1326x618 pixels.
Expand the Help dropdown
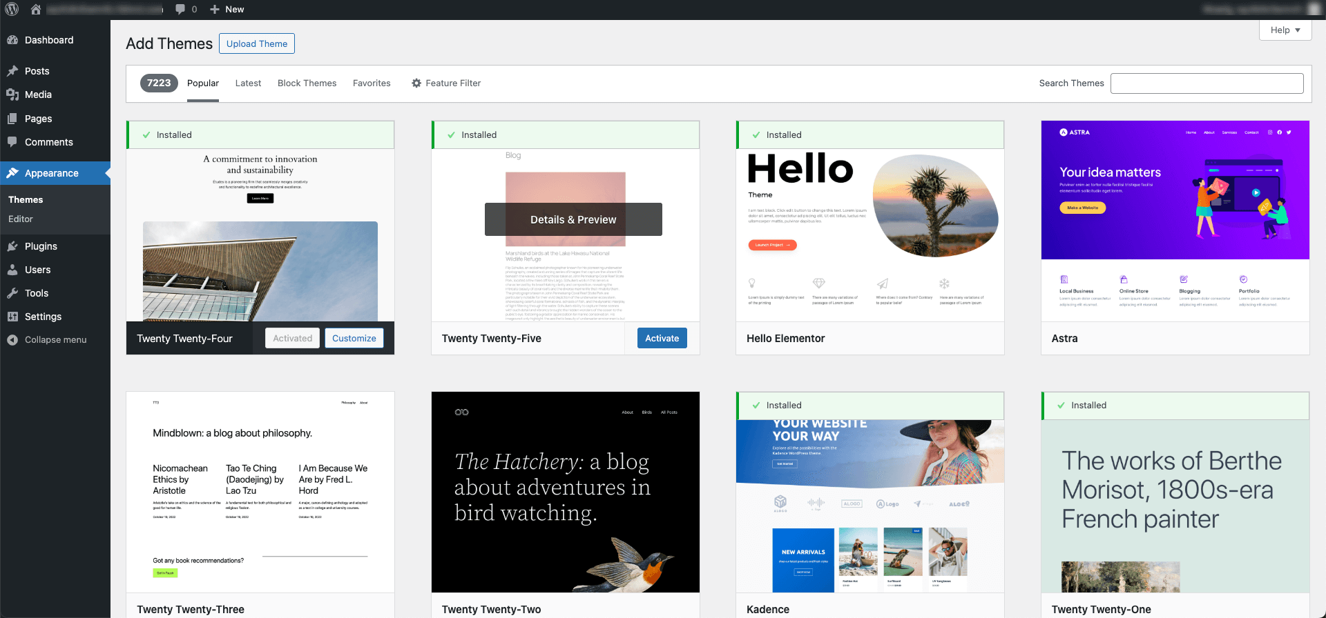[1285, 30]
